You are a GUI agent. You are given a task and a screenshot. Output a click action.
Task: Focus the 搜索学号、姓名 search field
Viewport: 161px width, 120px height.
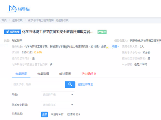tap(38, 84)
